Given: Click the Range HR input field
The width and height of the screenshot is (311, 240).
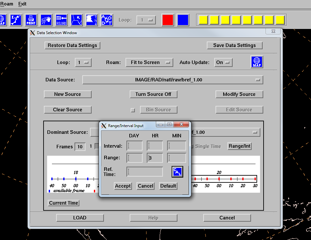Looking at the screenshot, I should coord(155,158).
